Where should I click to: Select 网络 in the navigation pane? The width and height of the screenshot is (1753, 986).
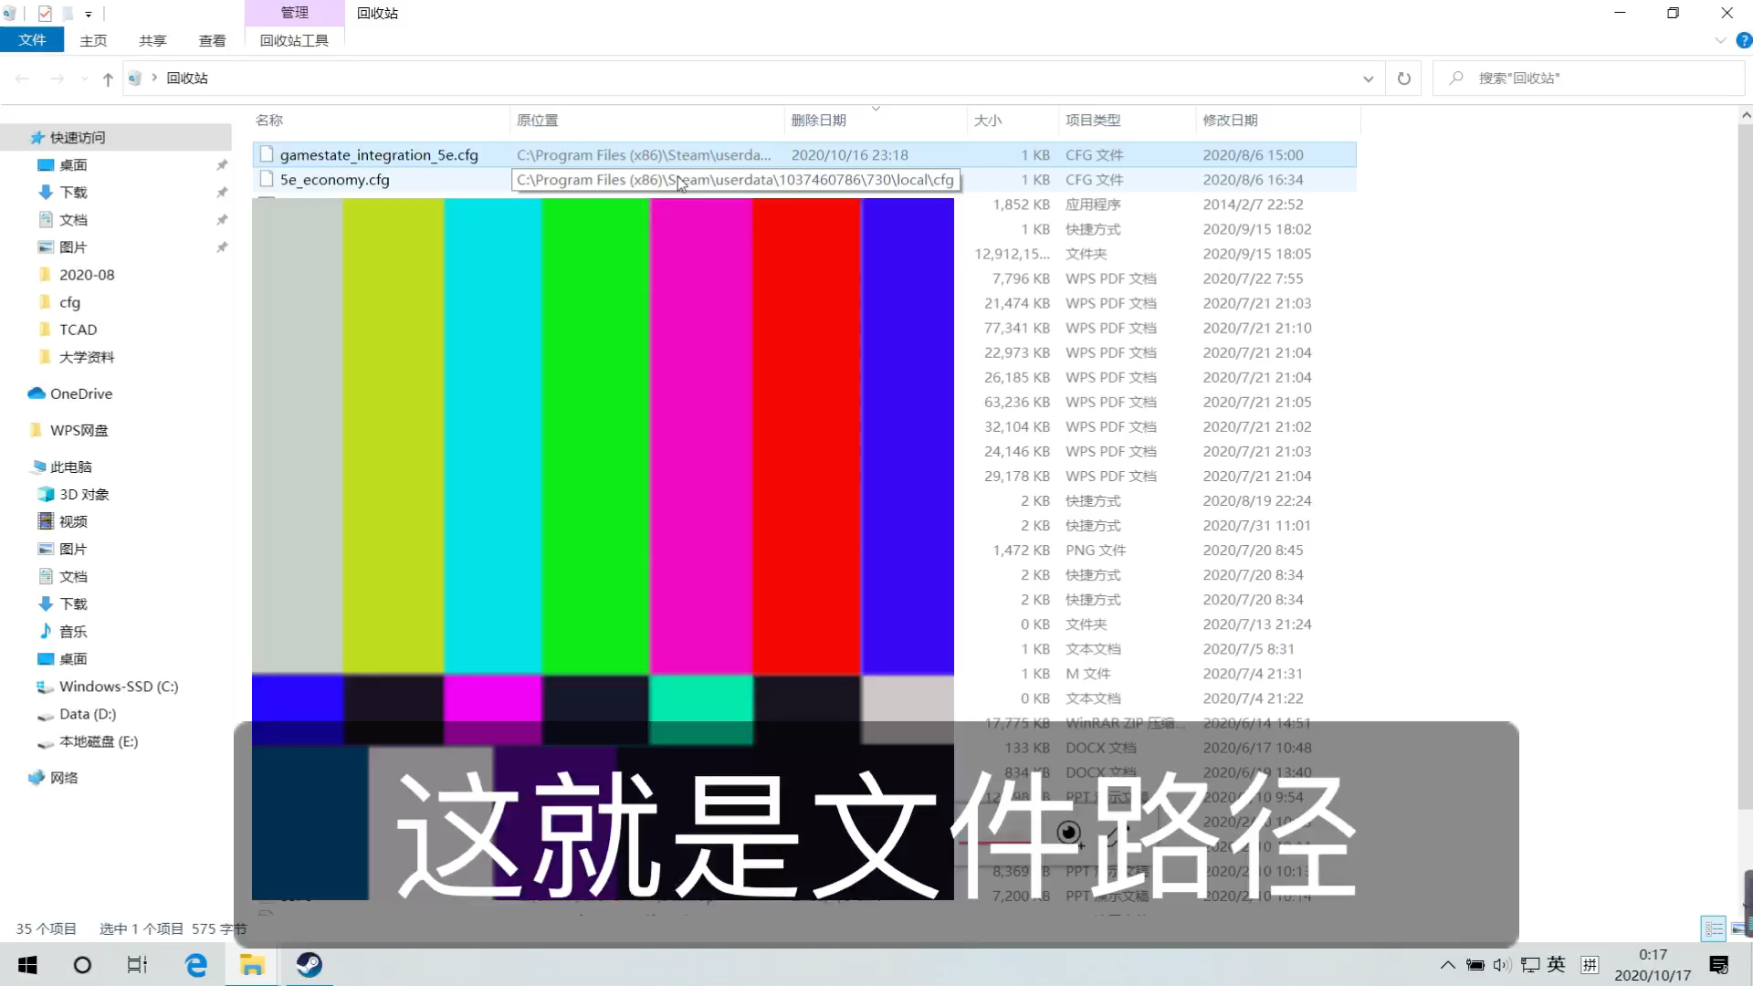coord(64,778)
